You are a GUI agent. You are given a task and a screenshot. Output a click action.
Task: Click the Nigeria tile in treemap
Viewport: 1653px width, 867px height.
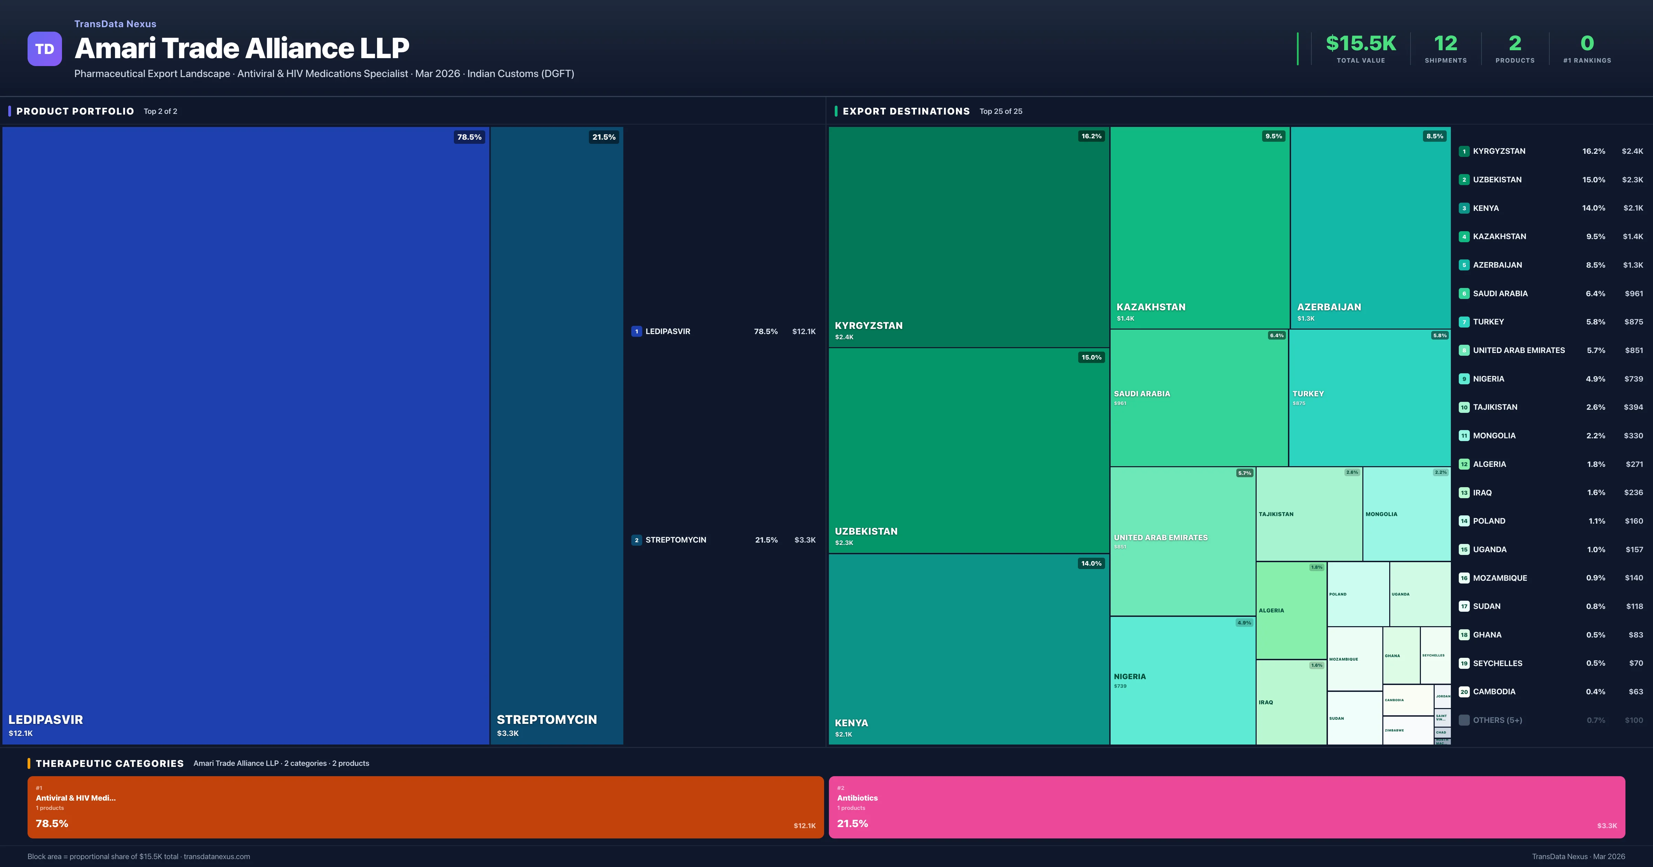click(1182, 681)
